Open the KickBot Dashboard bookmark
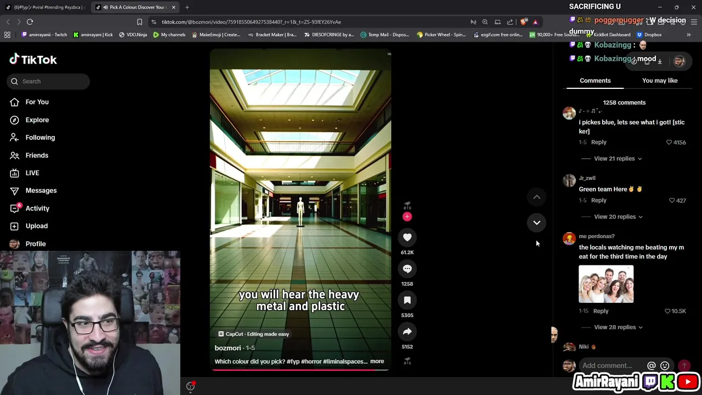Viewport: 702px width, 395px height. coord(608,35)
